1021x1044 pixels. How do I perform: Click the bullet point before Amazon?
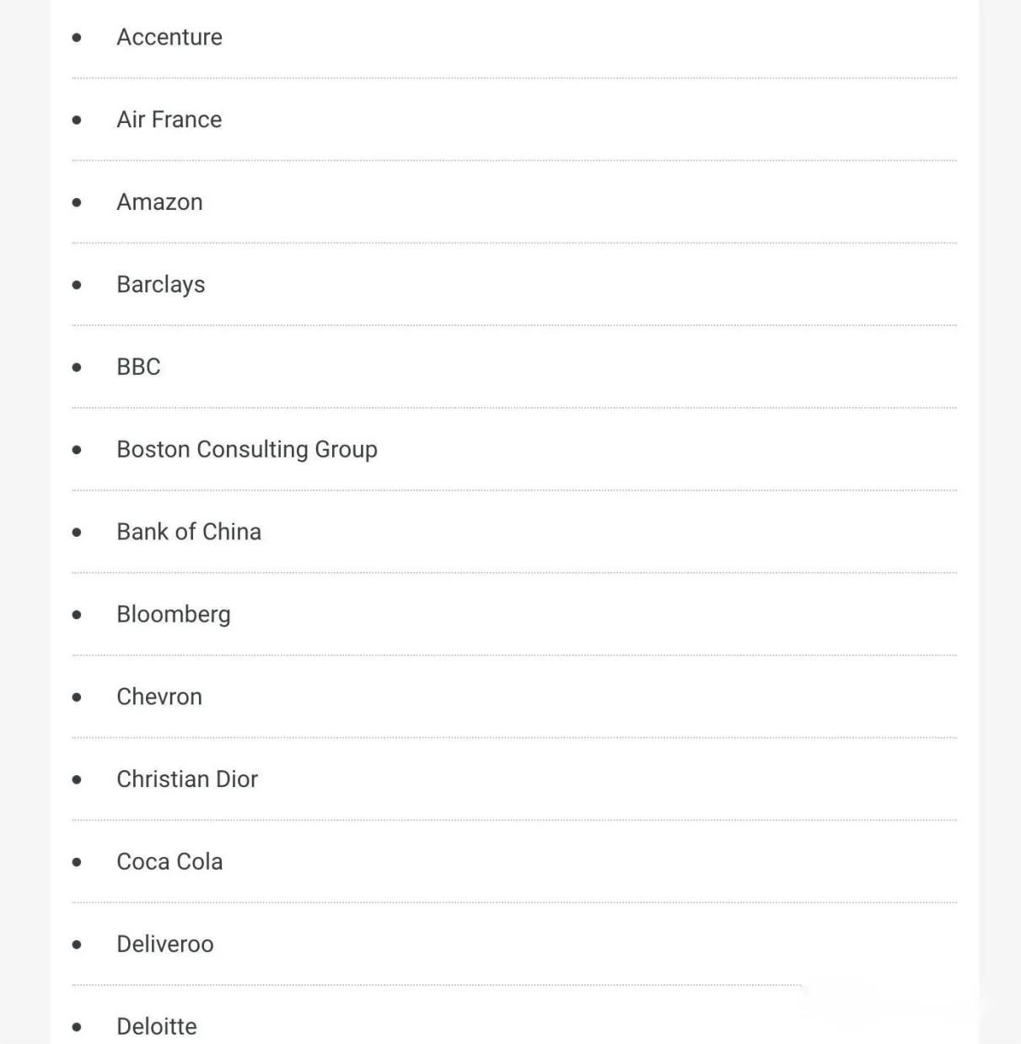[x=78, y=203]
